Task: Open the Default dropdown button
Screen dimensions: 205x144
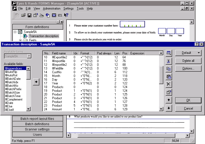Action: 188,53
